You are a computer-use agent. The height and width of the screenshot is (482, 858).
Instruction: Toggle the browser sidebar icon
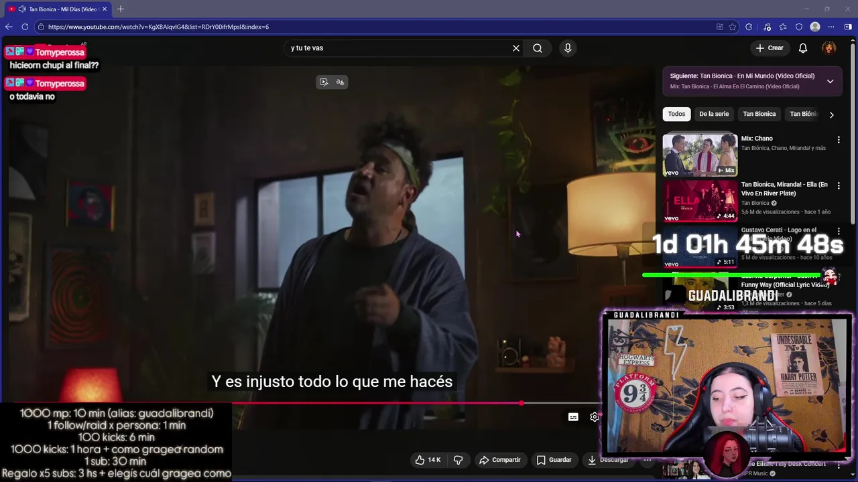[848, 27]
